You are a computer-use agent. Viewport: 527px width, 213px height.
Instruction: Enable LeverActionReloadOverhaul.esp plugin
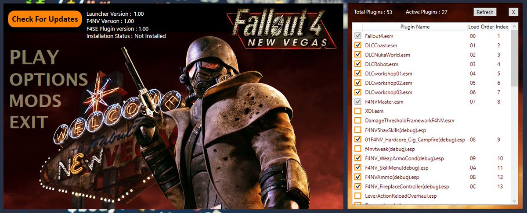click(358, 196)
